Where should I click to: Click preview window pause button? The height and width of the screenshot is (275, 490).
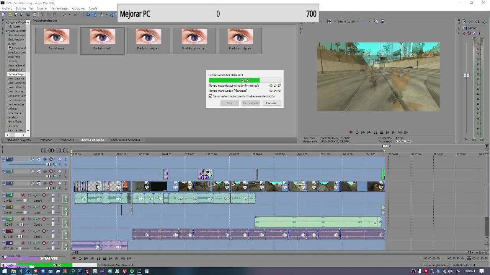[x=375, y=132]
